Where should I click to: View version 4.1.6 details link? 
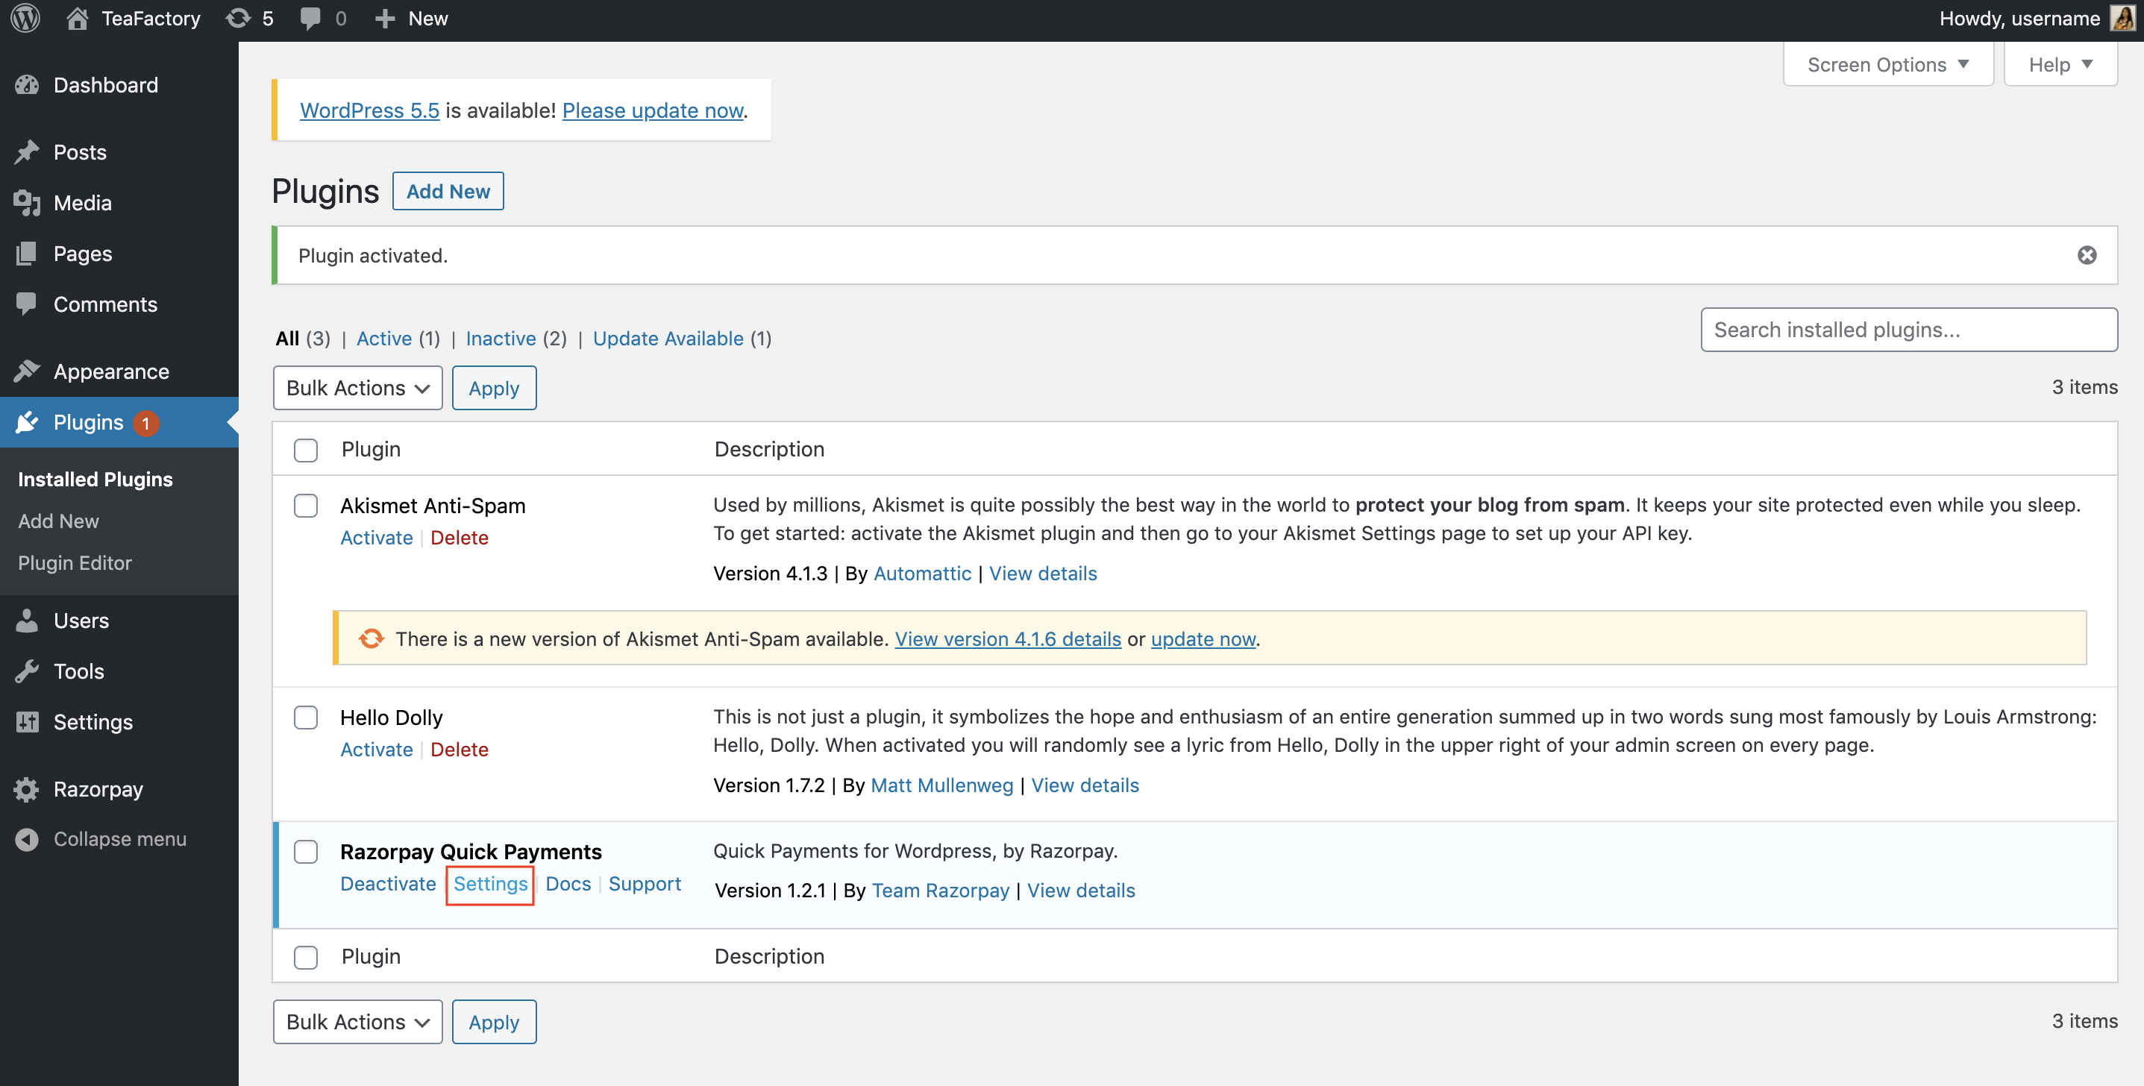click(x=1008, y=639)
